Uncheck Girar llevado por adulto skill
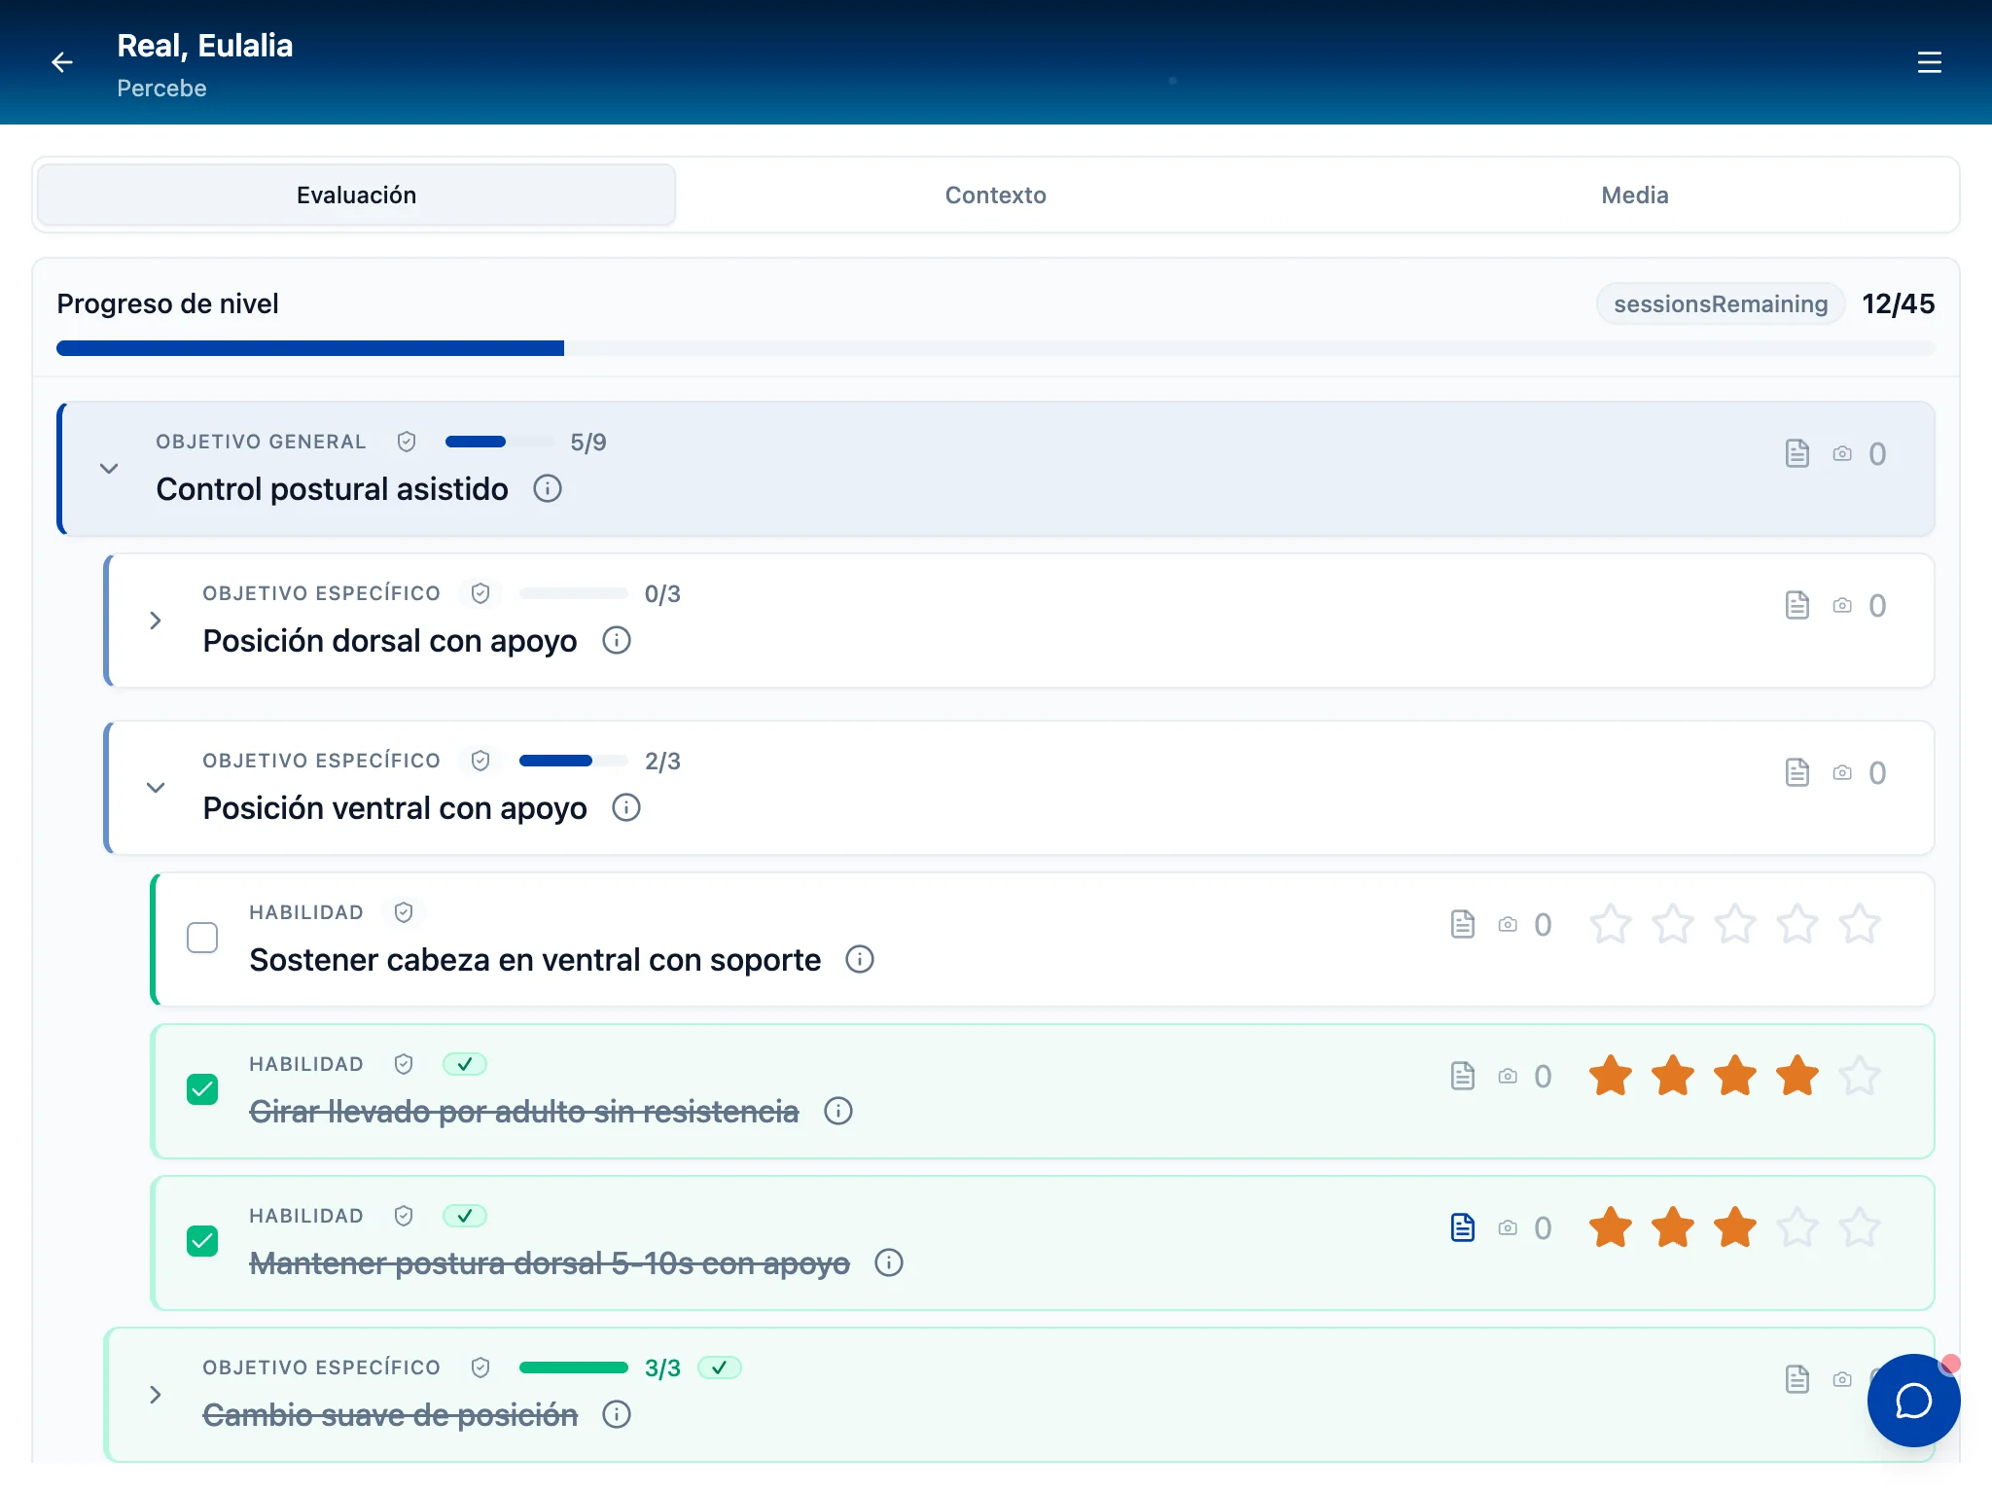This screenshot has height=1492, width=1992. tap(202, 1089)
